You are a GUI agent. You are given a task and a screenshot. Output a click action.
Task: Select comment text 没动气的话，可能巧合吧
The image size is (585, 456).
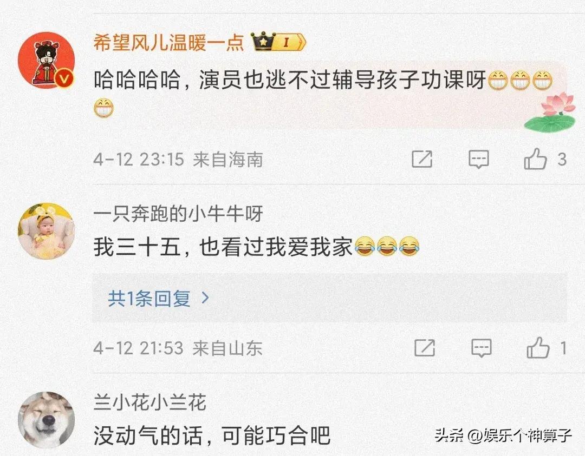point(212,435)
